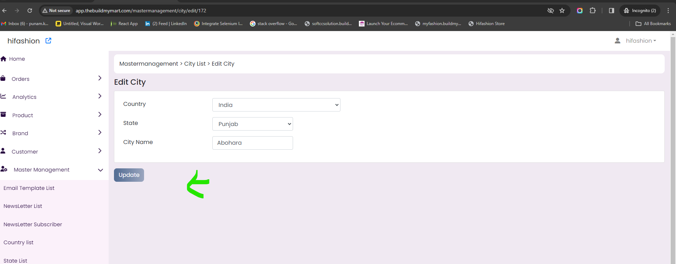Open Country list
Screen dimensions: 676x264
pyautogui.click(x=18, y=242)
